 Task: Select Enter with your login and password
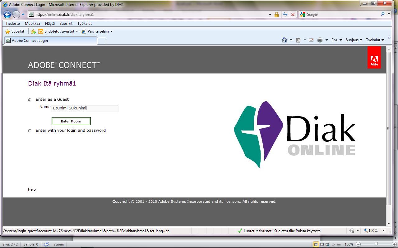click(x=30, y=131)
